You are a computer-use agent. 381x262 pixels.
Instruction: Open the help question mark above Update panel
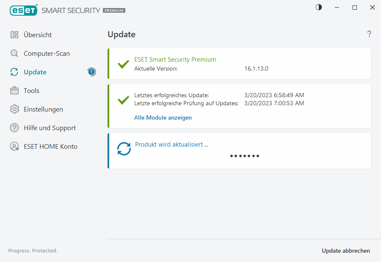(x=369, y=34)
